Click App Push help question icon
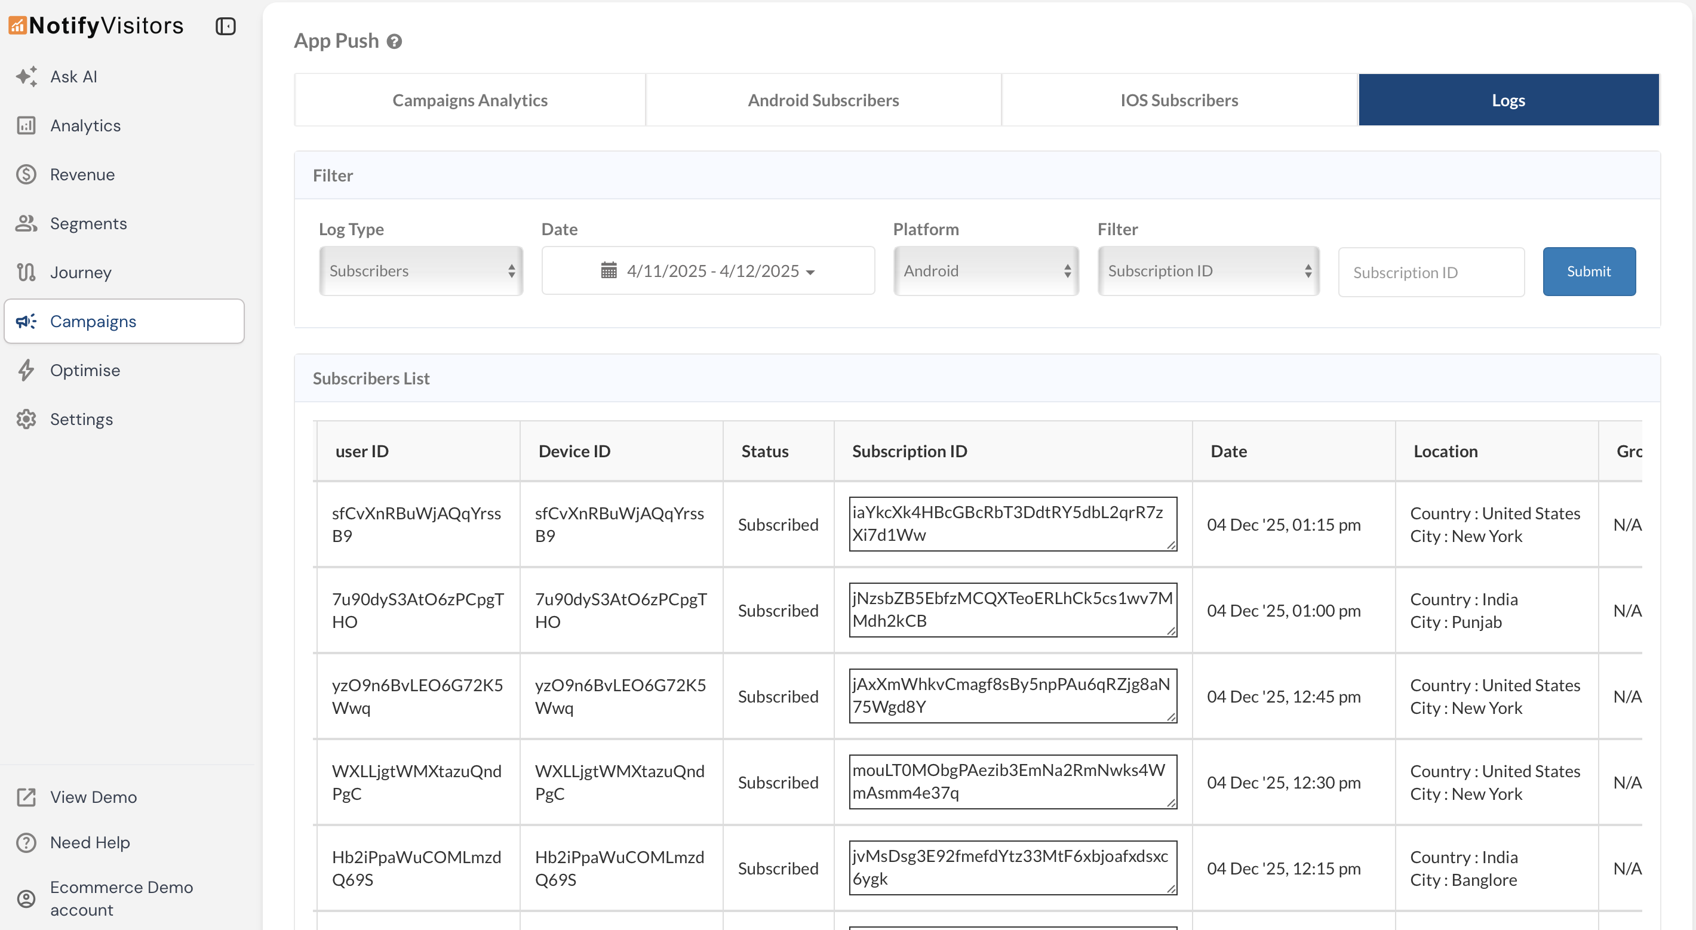The height and width of the screenshot is (930, 1696). click(394, 41)
